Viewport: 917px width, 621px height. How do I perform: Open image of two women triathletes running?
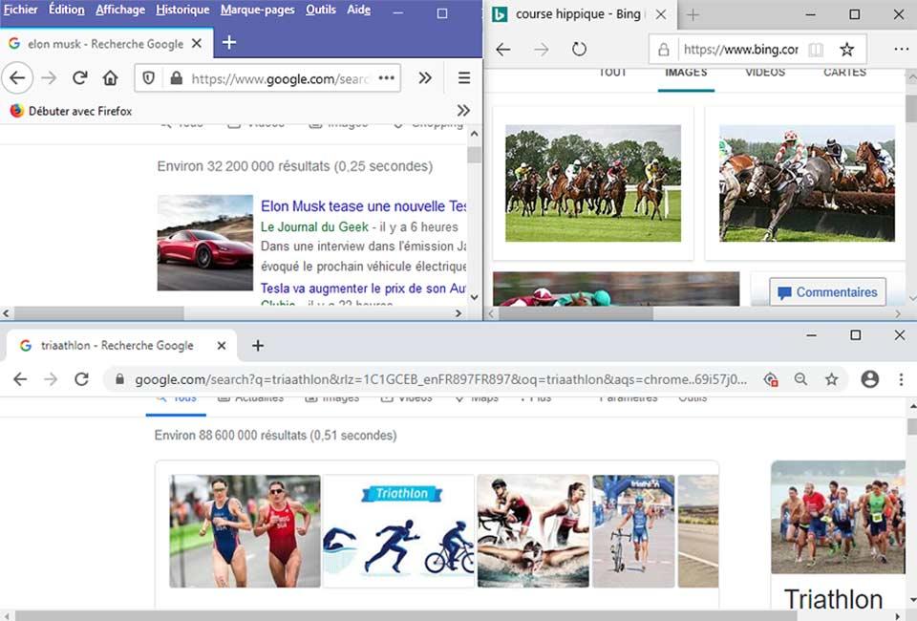coord(245,531)
